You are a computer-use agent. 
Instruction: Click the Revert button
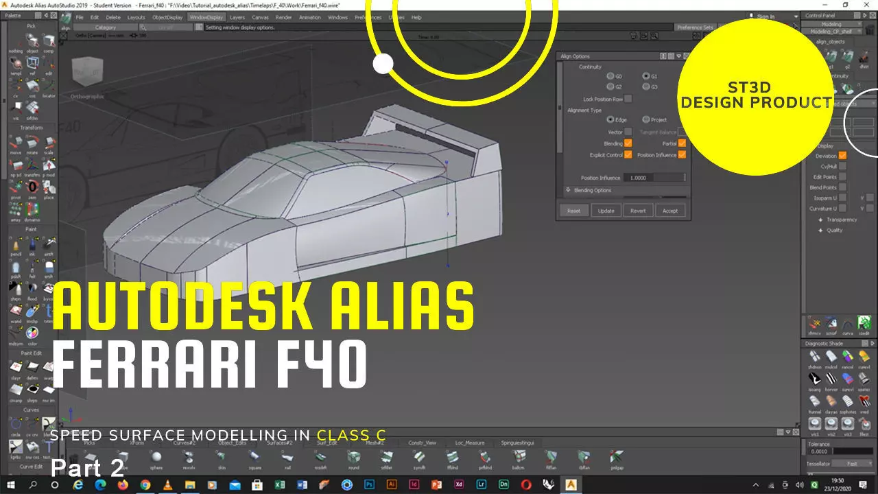point(638,211)
